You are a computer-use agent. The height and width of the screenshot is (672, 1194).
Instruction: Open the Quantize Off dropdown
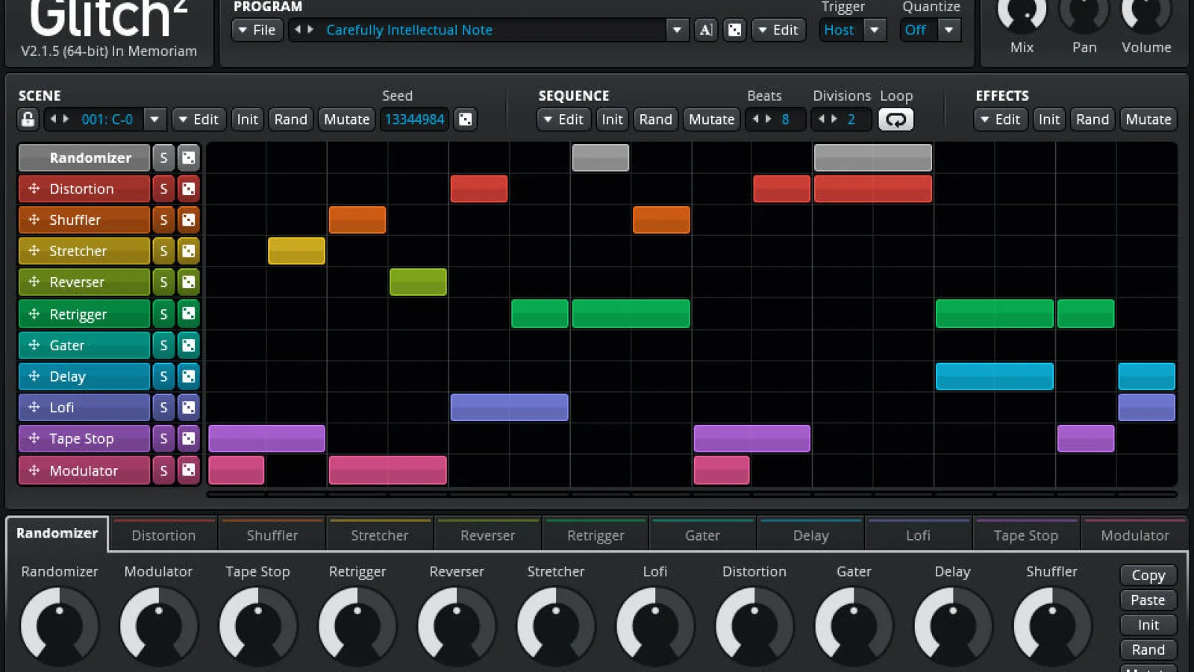point(949,30)
